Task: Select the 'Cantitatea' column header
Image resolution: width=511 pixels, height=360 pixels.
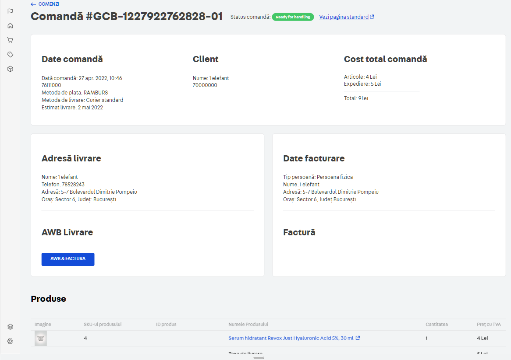Action: 436,324
